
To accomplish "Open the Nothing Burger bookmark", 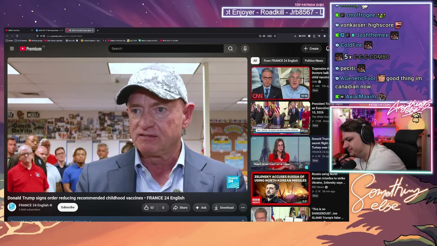I will (x=36, y=41).
